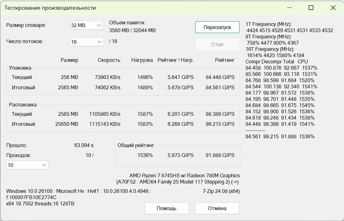Click the Упаковка group label
The height and width of the screenshot is (221, 344).
coord(20,67)
